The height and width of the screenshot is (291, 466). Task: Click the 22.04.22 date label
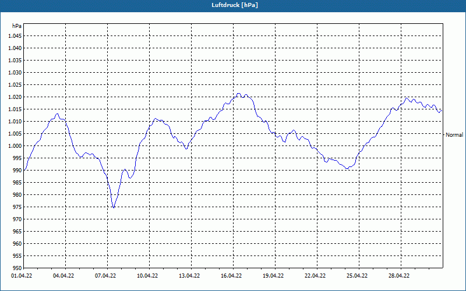tap(315, 276)
